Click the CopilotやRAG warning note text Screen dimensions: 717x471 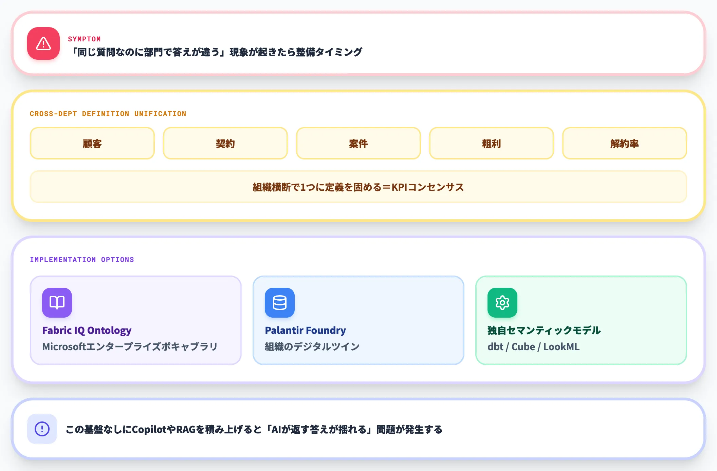[x=254, y=429]
